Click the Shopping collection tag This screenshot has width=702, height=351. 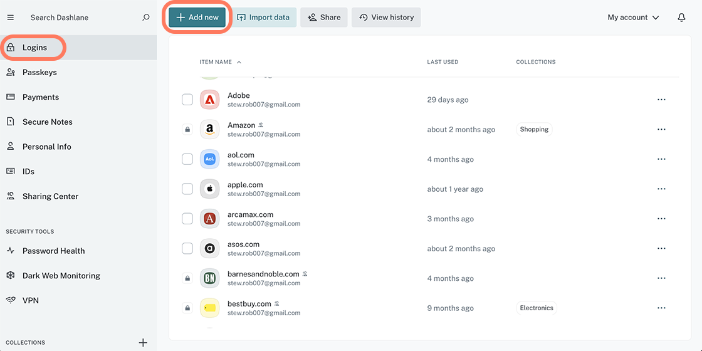click(x=534, y=130)
